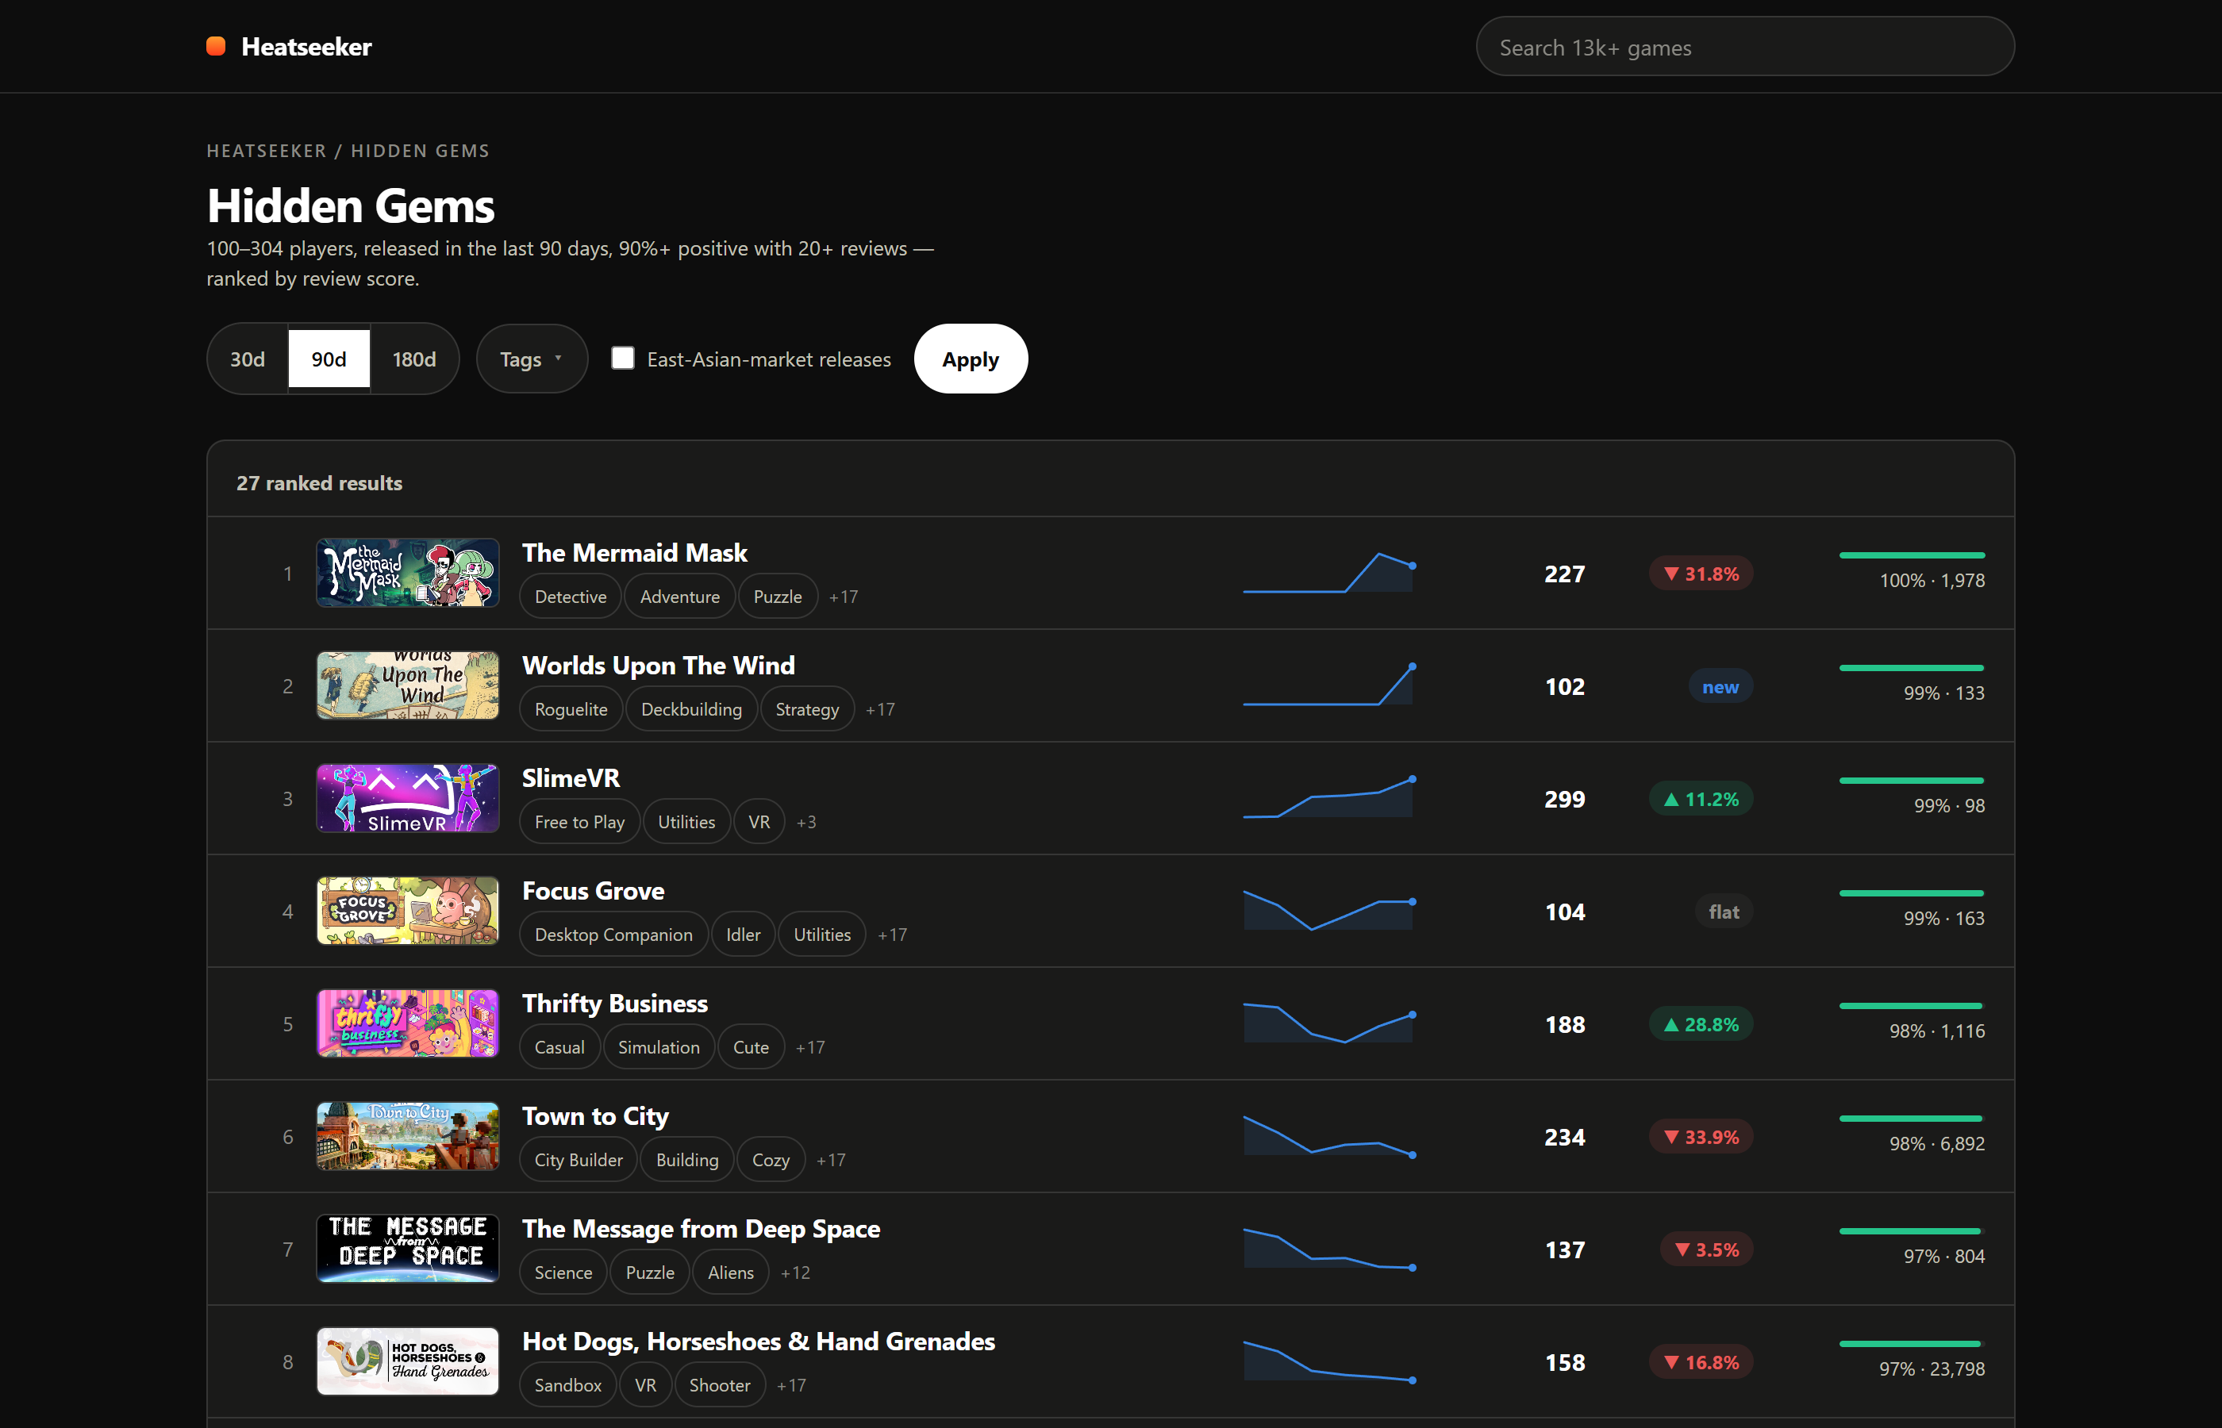Open the Thrifty Business title link

point(615,1004)
